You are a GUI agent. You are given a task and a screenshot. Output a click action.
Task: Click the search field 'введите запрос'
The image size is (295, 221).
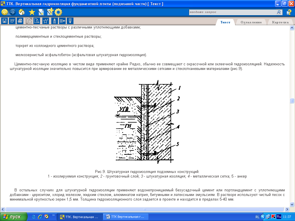[232, 12]
